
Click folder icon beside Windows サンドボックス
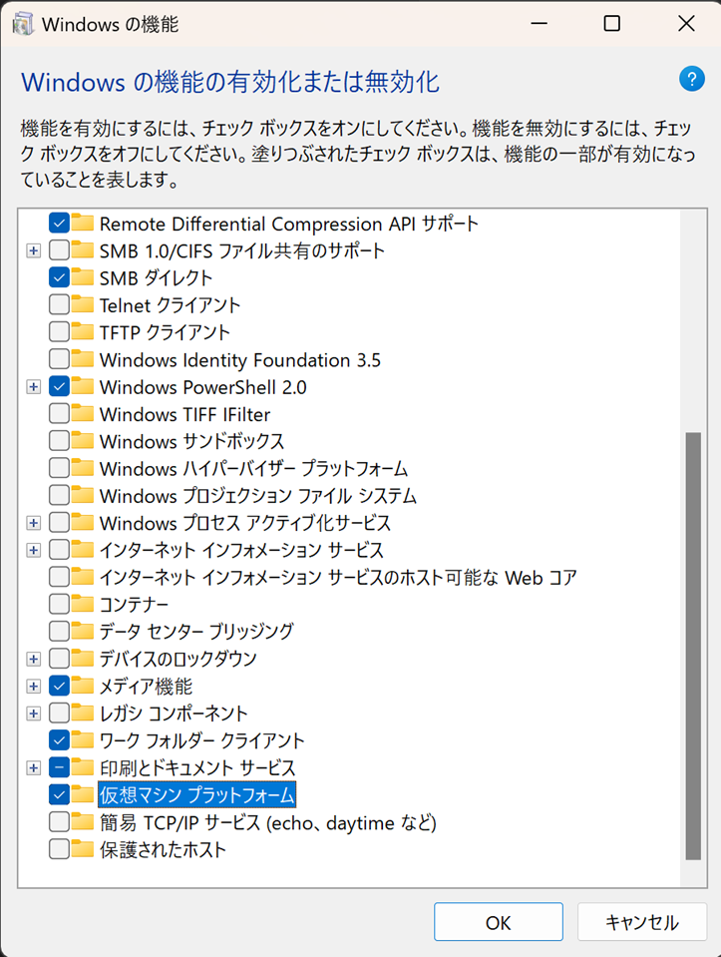[x=84, y=440]
